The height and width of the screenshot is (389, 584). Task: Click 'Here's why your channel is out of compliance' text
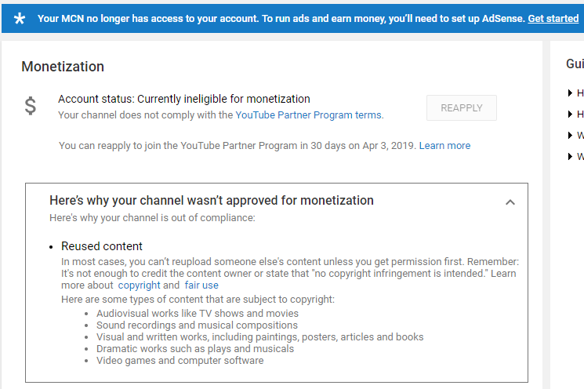tap(152, 217)
